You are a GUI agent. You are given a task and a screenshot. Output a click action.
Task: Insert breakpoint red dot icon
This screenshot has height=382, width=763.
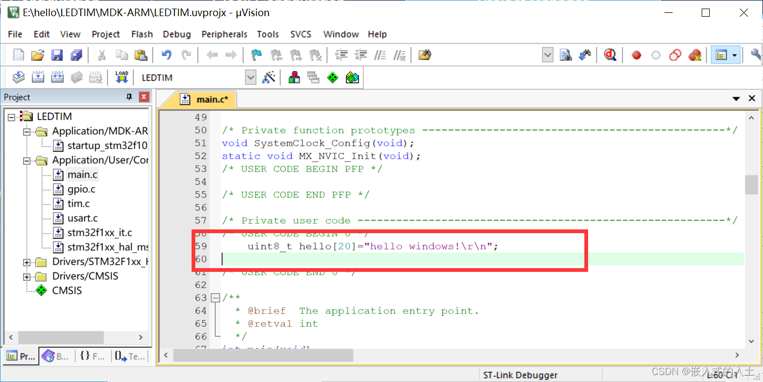pos(637,55)
